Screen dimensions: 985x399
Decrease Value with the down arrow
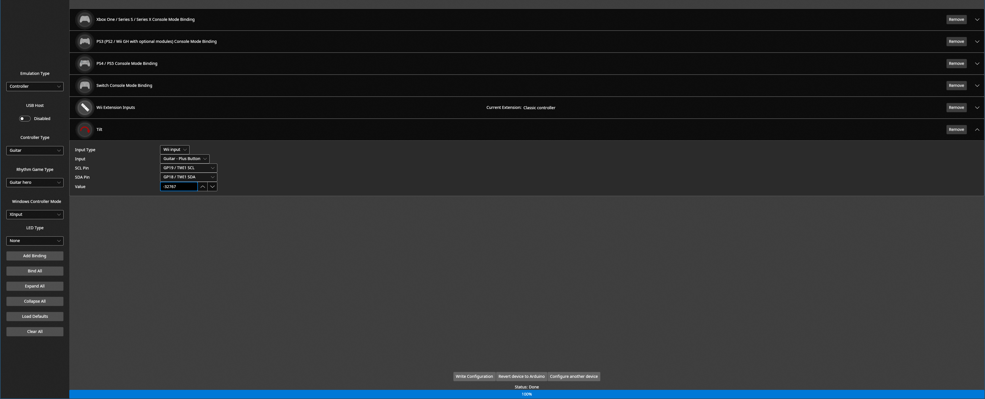(212, 187)
